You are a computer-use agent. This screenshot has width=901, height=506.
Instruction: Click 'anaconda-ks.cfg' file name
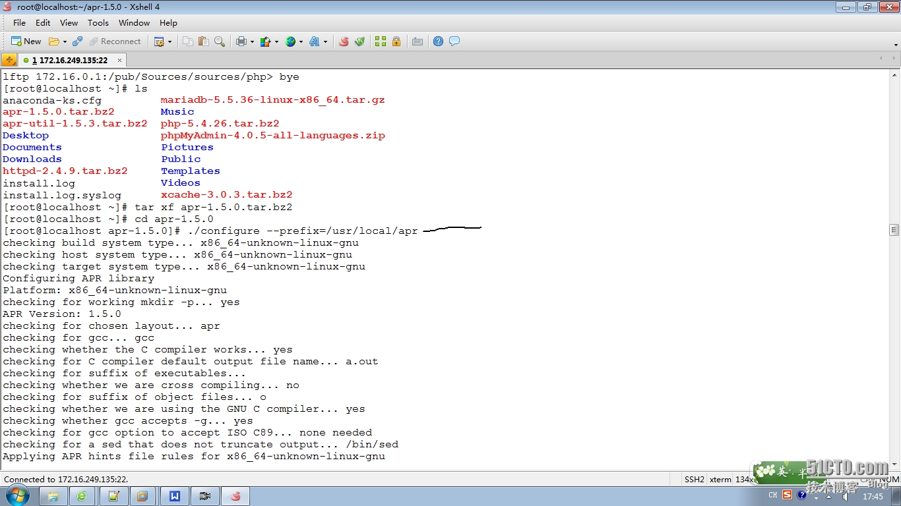[52, 99]
